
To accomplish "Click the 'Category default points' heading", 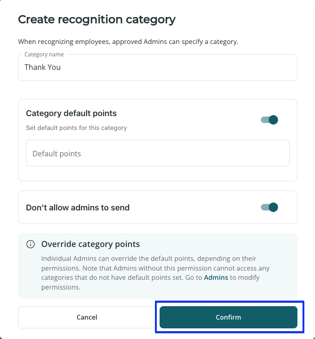I will click(71, 113).
